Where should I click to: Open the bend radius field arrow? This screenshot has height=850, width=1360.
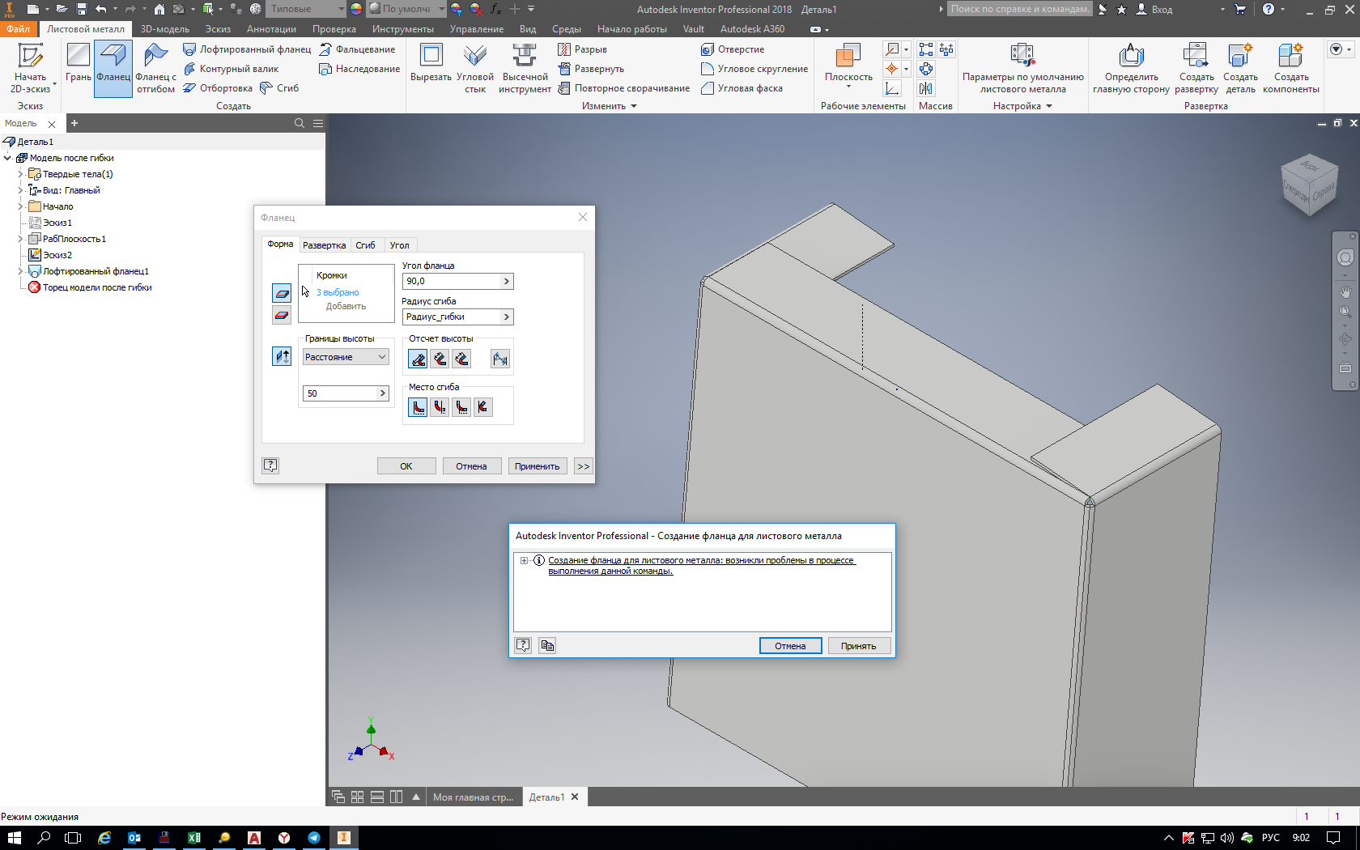coord(507,317)
